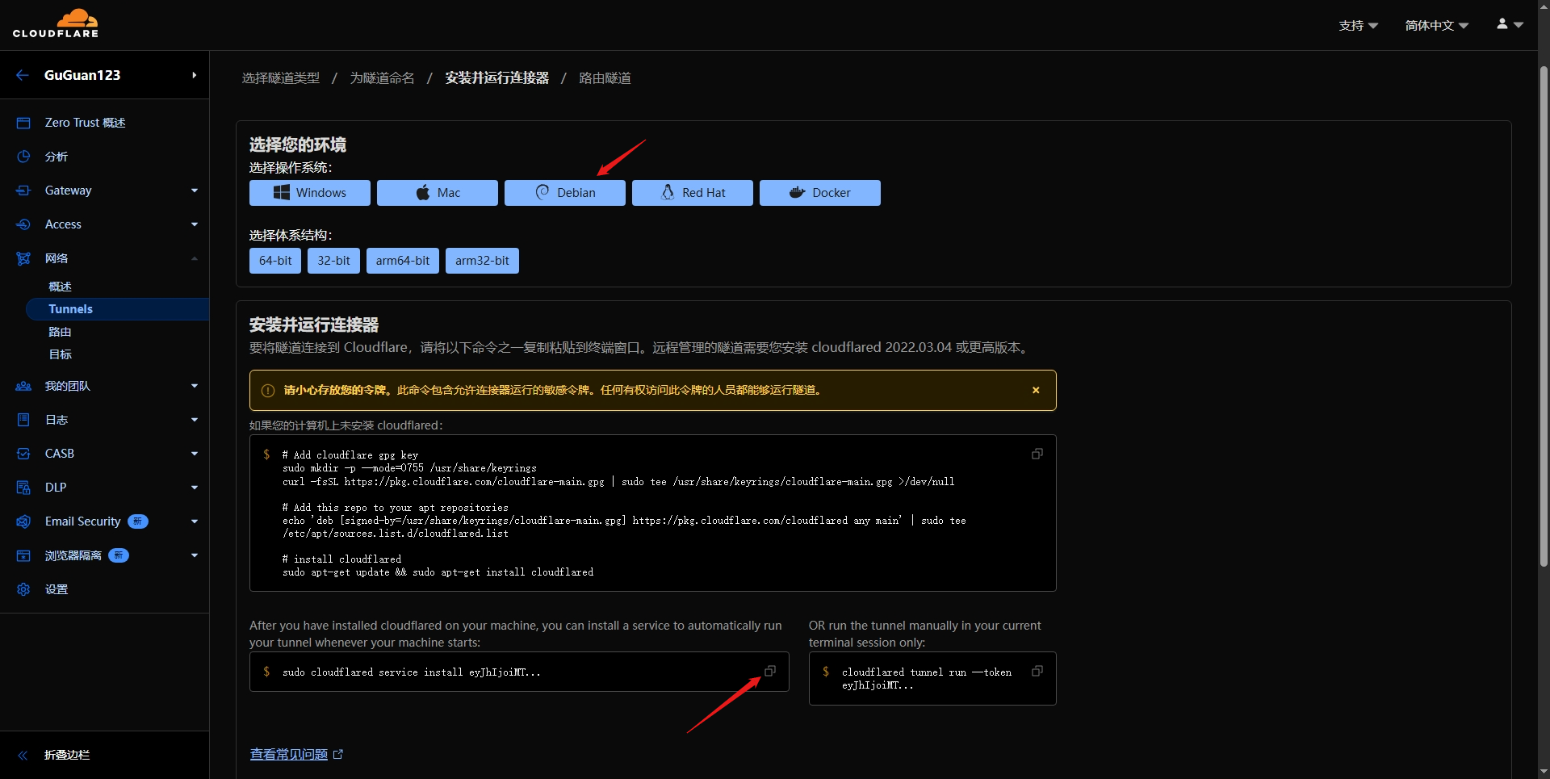Click the cloudflared tunnel run command text
This screenshot has width=1550, height=779.
pyautogui.click(x=927, y=679)
